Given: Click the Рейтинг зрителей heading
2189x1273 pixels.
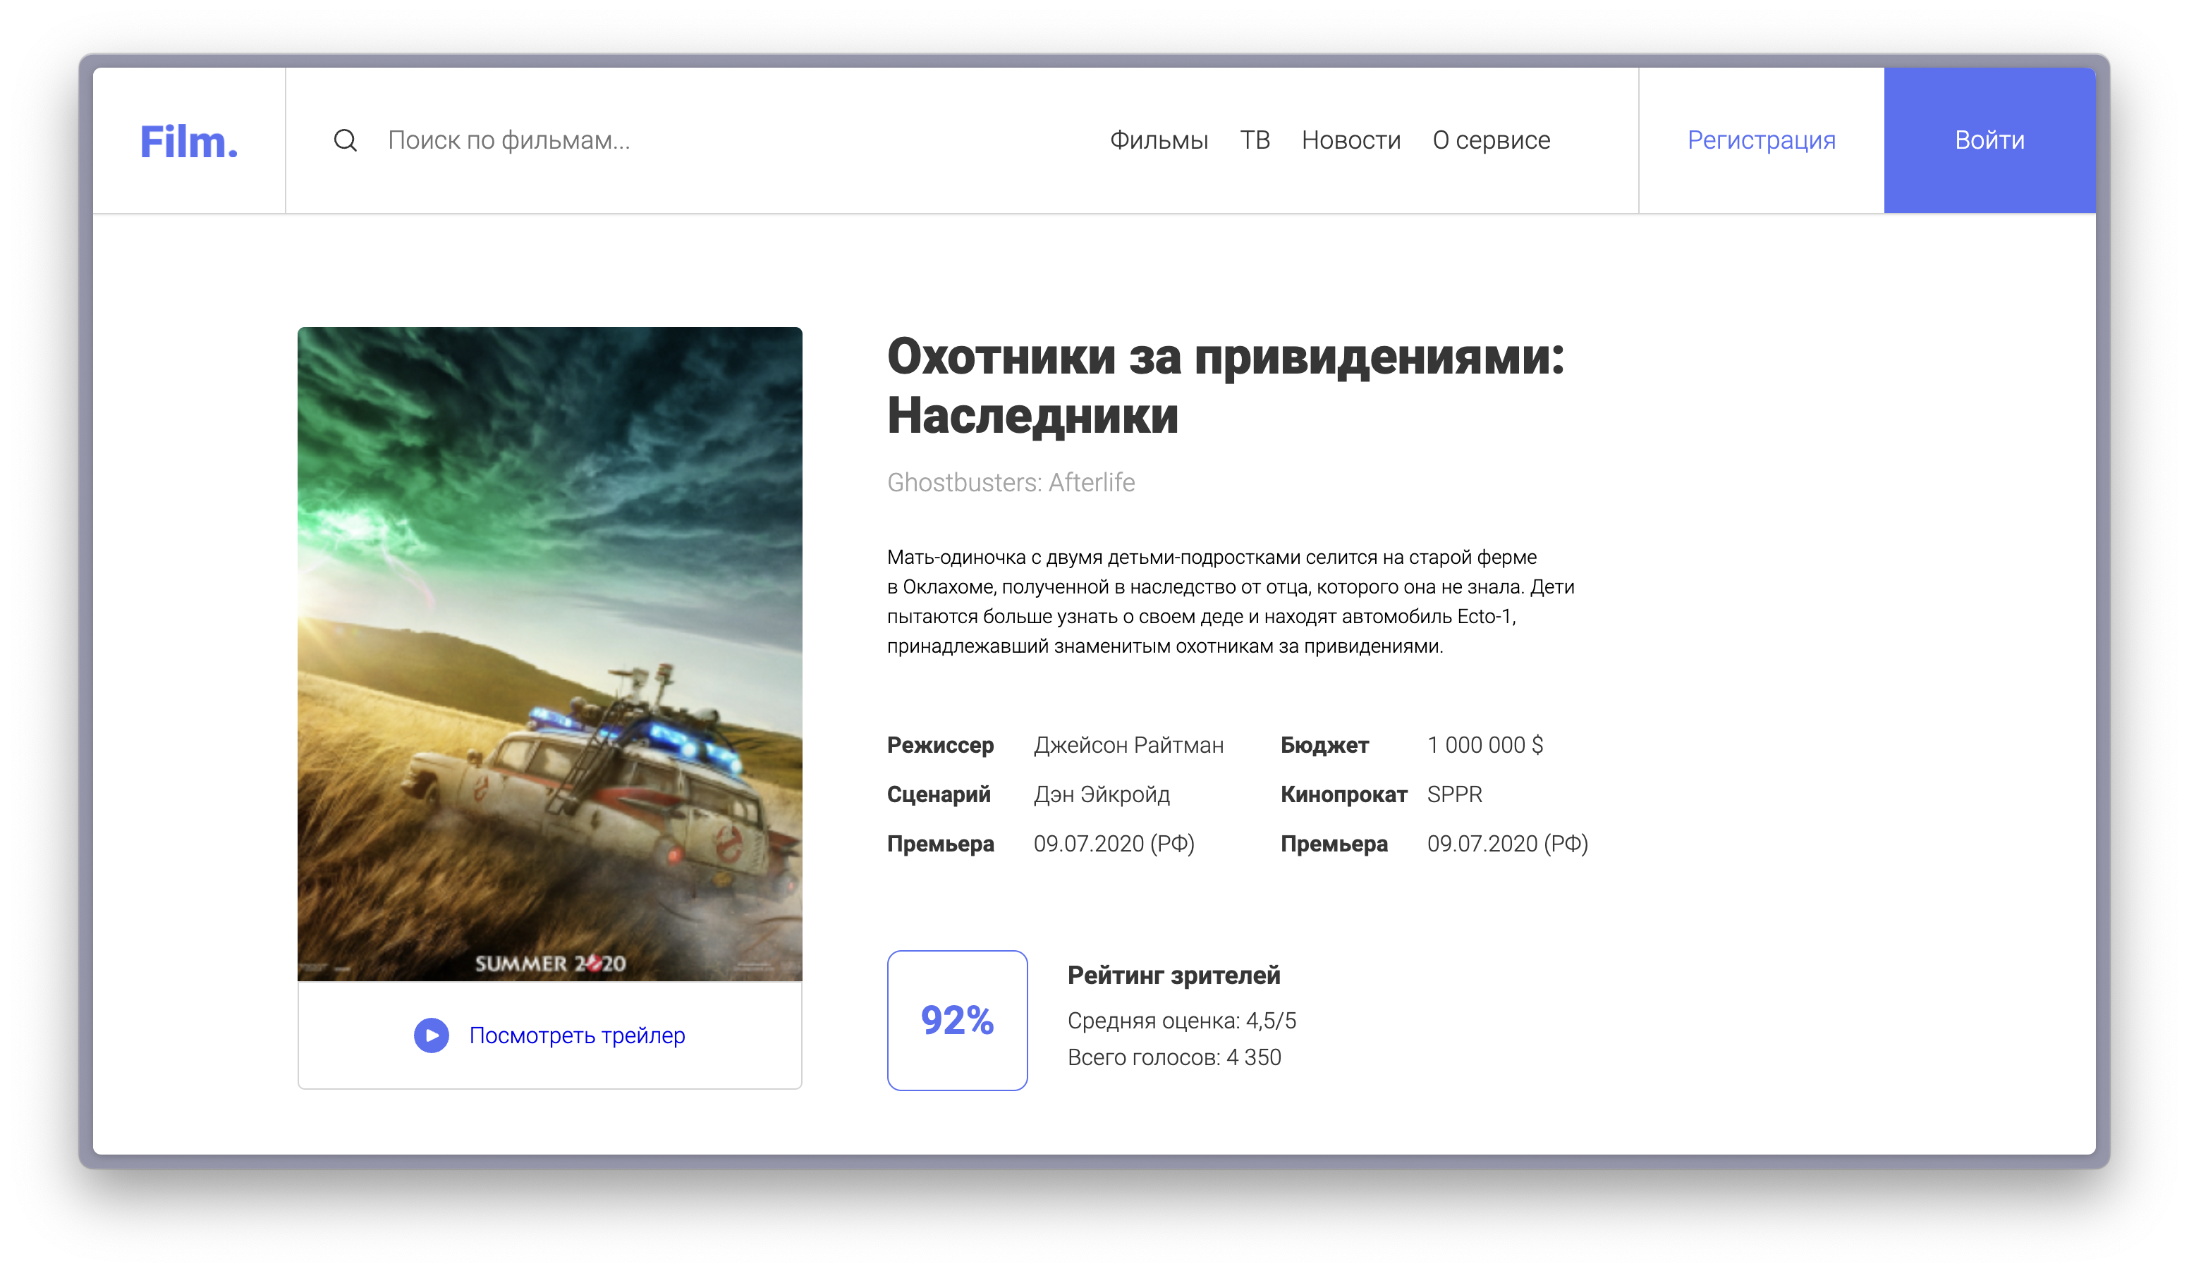Looking at the screenshot, I should click(x=1173, y=975).
